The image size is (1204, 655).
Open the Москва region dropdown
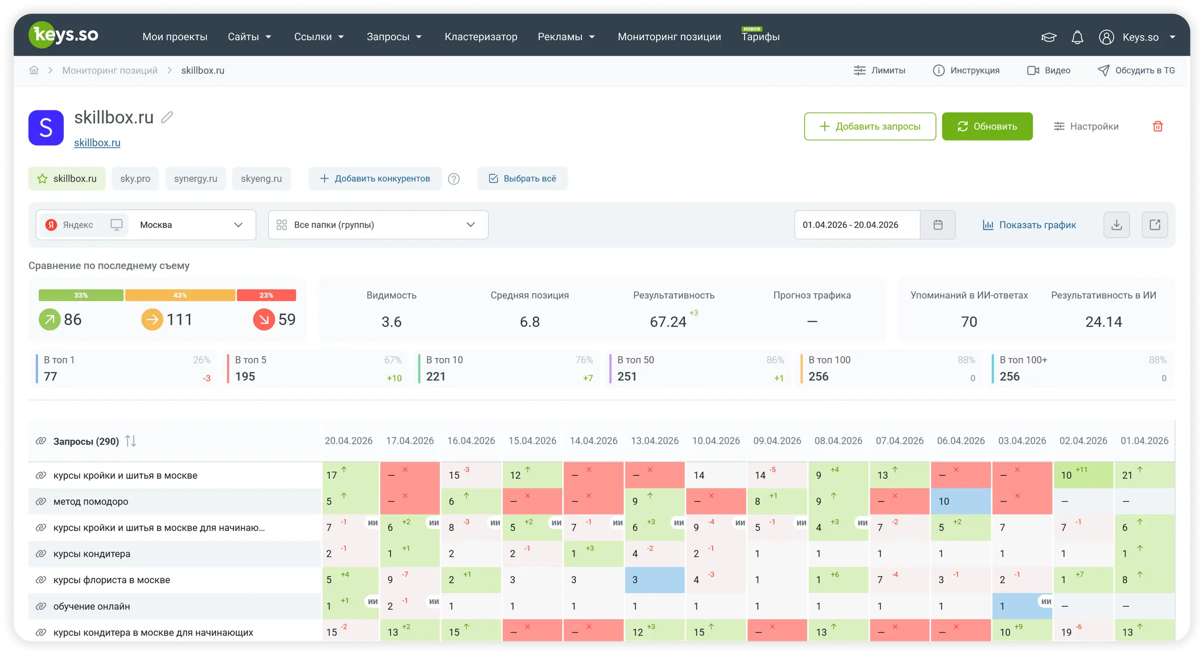192,225
